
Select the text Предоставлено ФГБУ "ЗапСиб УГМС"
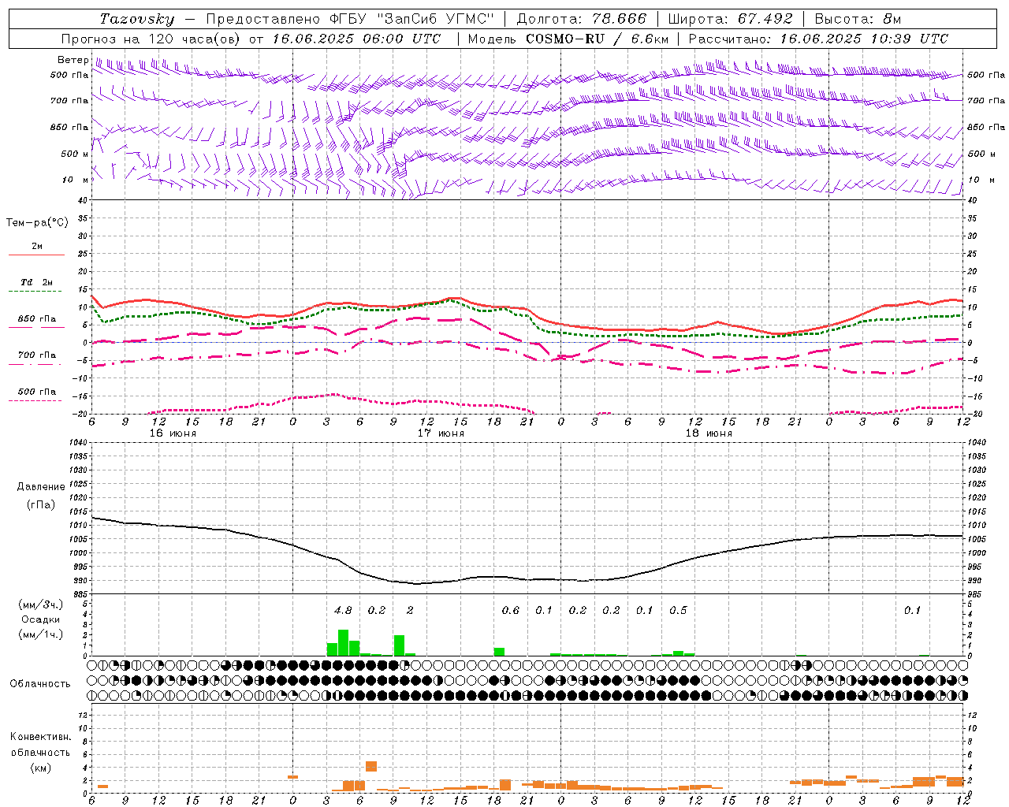349,19
